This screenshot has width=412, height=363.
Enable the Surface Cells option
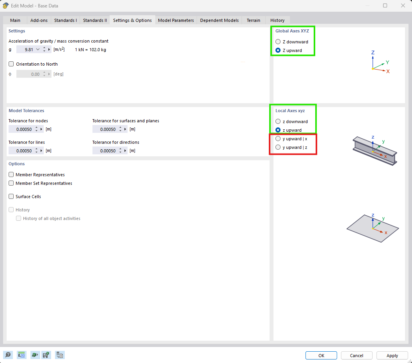(11, 197)
